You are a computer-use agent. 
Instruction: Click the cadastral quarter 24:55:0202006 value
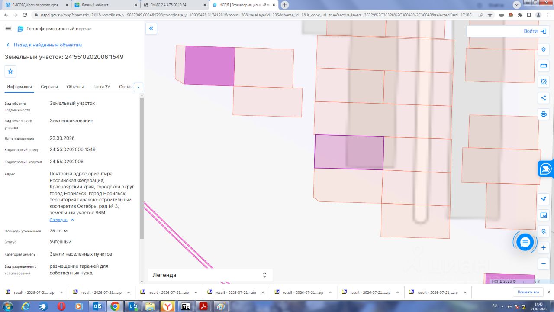67,162
